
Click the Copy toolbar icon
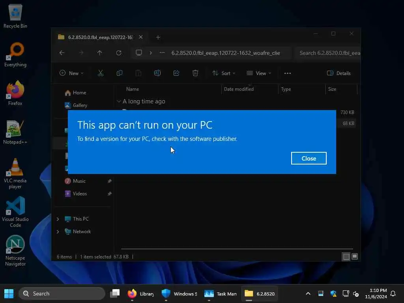(x=120, y=73)
